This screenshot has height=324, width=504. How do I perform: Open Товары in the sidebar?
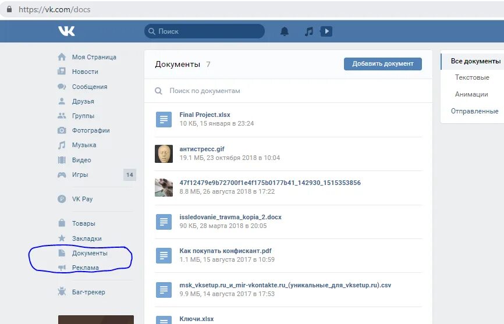point(84,223)
